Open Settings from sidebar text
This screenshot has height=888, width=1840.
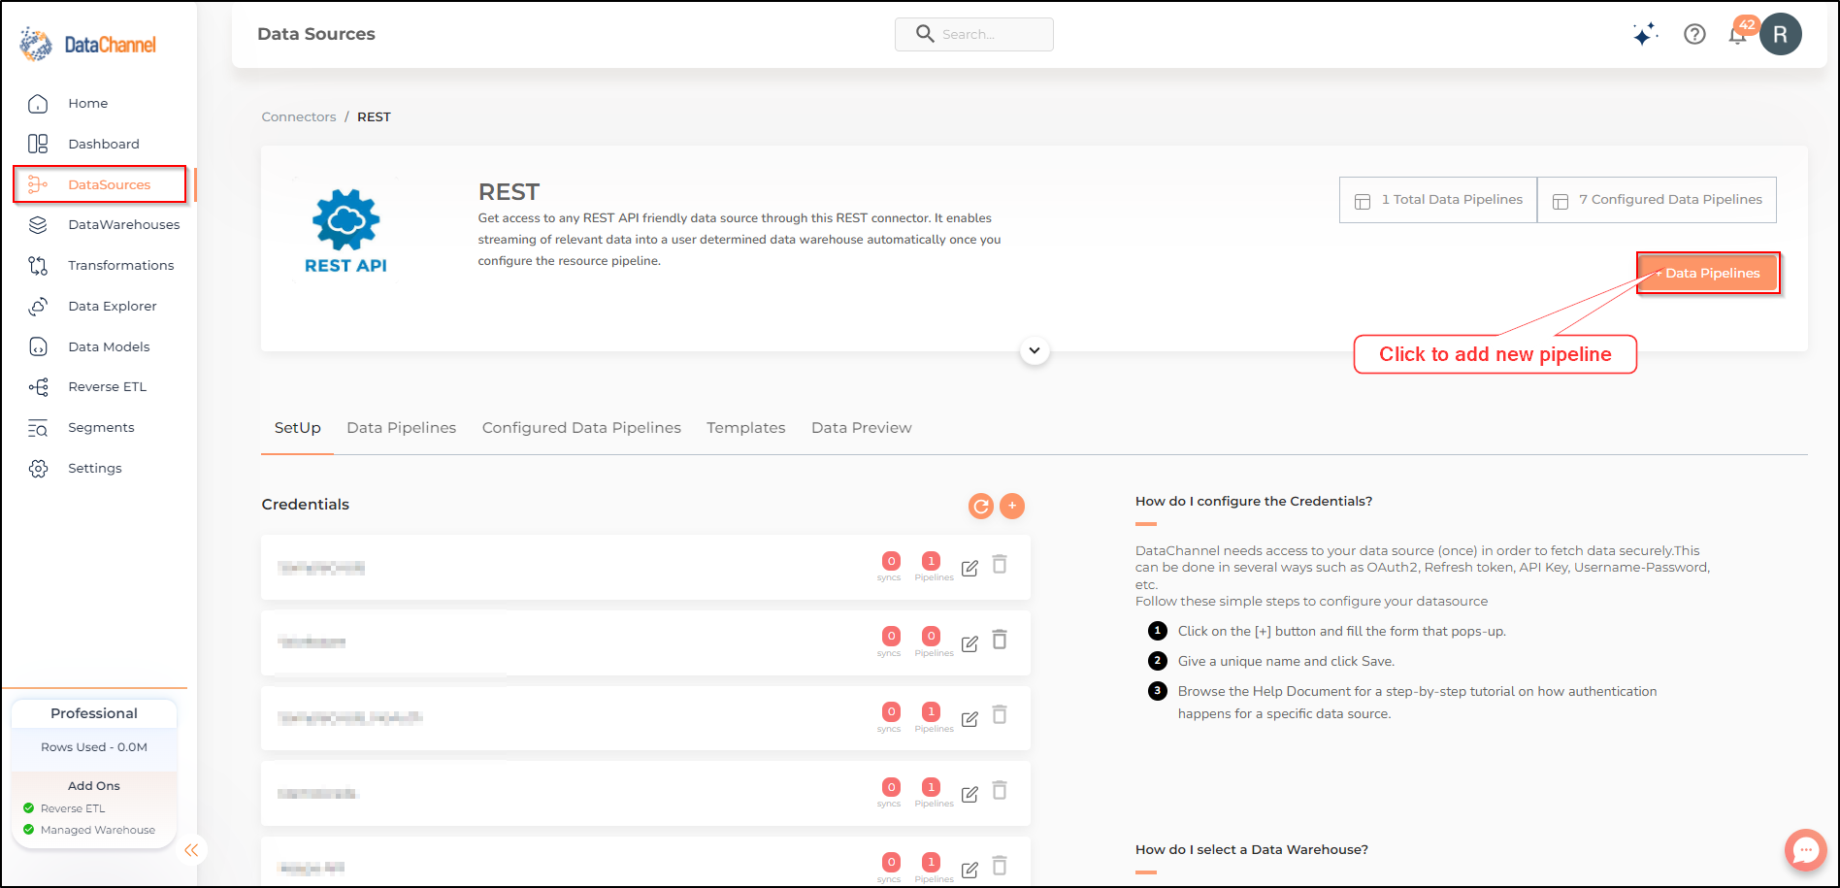[x=95, y=468]
